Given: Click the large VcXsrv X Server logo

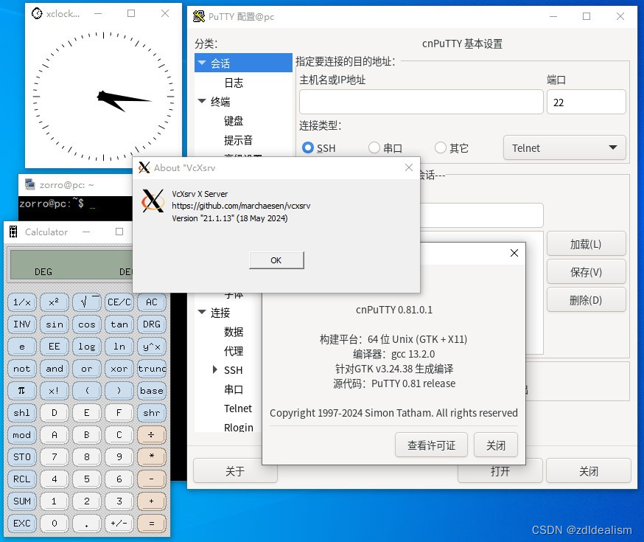Looking at the screenshot, I should point(153,201).
